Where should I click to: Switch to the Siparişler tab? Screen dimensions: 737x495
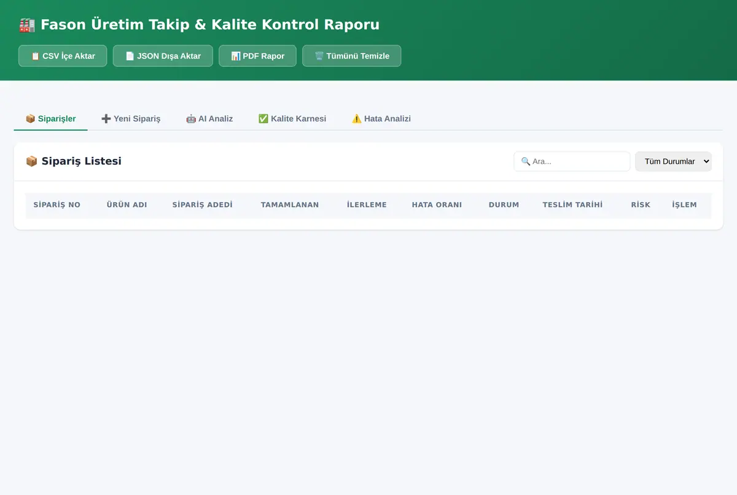(x=51, y=119)
